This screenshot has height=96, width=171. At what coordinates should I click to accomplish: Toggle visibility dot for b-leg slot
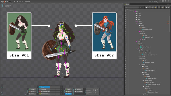click(126, 14)
